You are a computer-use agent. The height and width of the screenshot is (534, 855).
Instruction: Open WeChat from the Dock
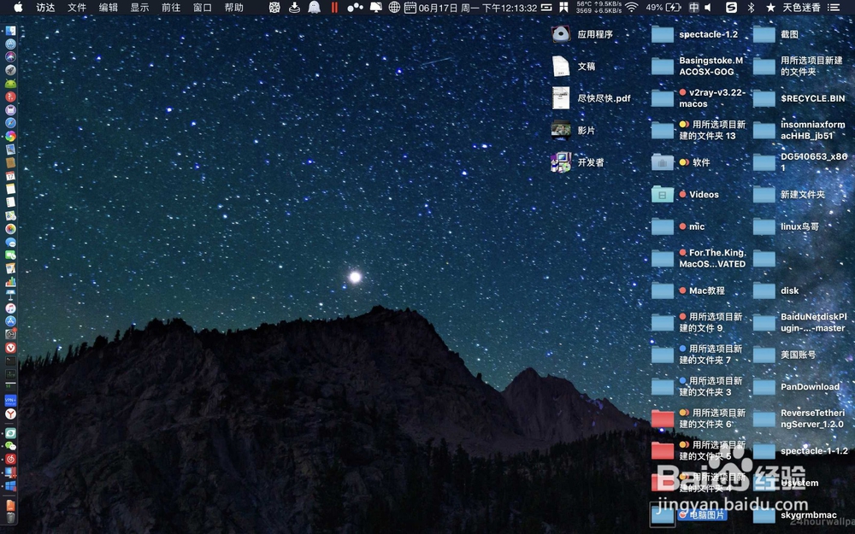(x=10, y=446)
